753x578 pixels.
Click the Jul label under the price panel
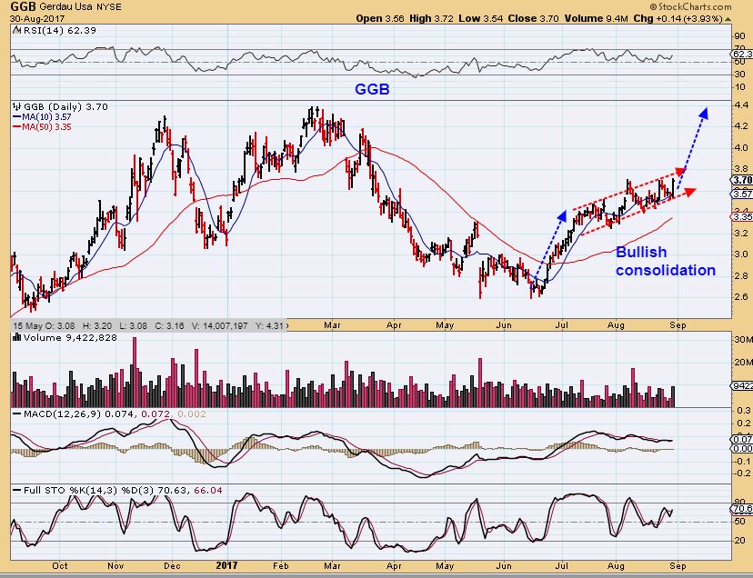pyautogui.click(x=562, y=325)
